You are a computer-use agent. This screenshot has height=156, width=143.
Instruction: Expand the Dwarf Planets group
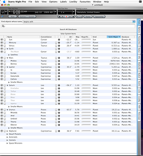pyautogui.click(x=7, y=134)
